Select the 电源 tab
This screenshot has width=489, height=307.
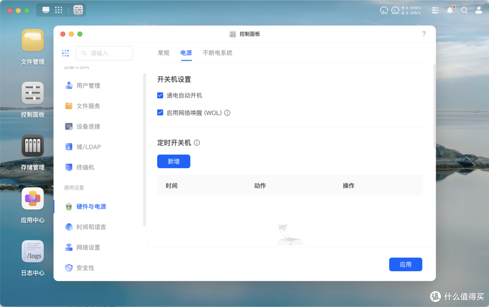[186, 53]
